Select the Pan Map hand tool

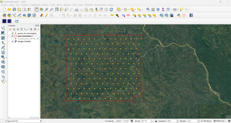tap(36, 9)
